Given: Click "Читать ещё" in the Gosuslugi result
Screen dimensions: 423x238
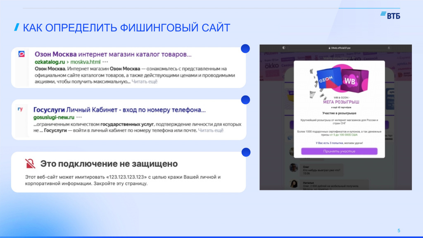Looking at the screenshot, I should pyautogui.click(x=211, y=130).
